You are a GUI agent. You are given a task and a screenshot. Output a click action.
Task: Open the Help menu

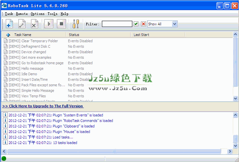(64, 14)
